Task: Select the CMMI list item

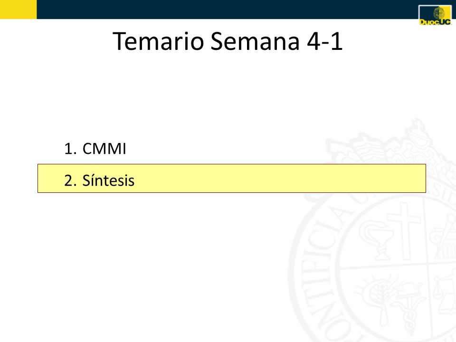Action: [95, 149]
